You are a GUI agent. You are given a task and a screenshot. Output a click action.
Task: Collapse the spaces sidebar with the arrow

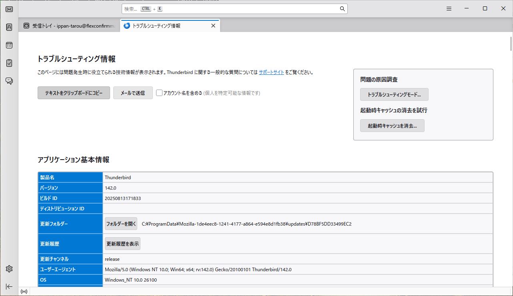[9, 286]
